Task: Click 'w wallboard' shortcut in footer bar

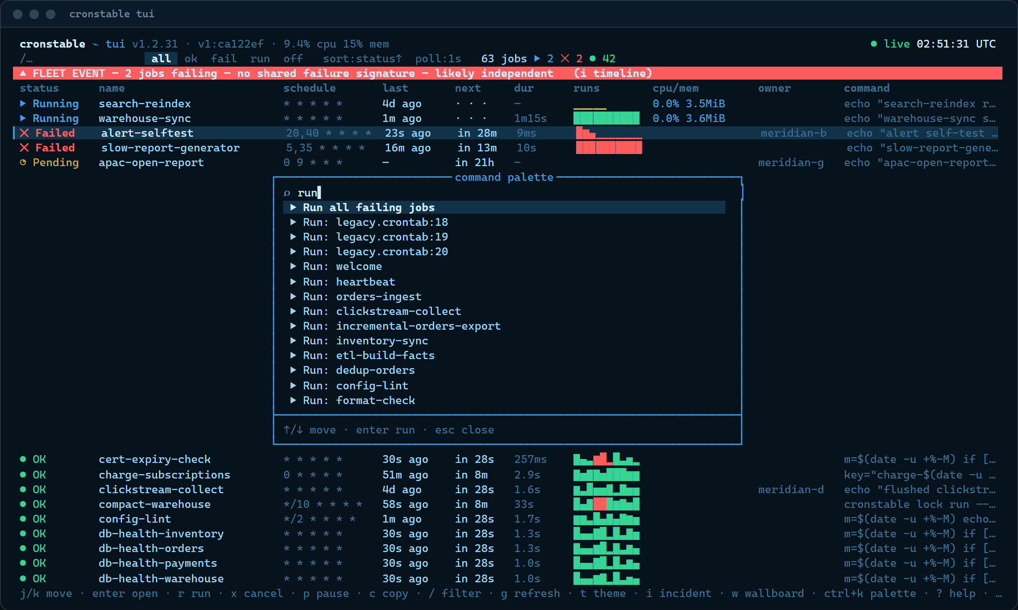Action: [x=768, y=594]
